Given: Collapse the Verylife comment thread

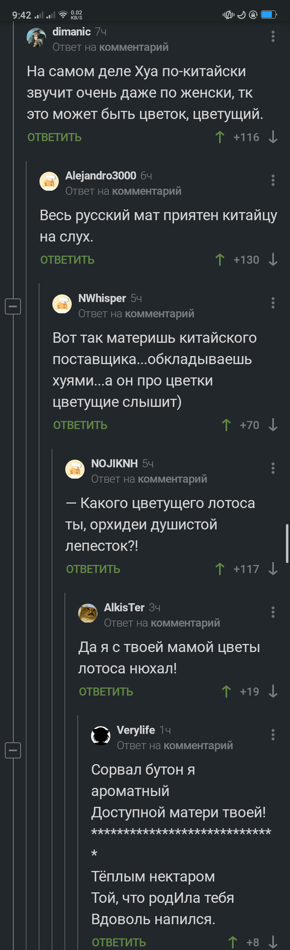Looking at the screenshot, I should [x=13, y=750].
